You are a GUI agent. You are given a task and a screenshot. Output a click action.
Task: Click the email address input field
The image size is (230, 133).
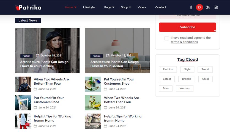pyautogui.click(x=187, y=16)
